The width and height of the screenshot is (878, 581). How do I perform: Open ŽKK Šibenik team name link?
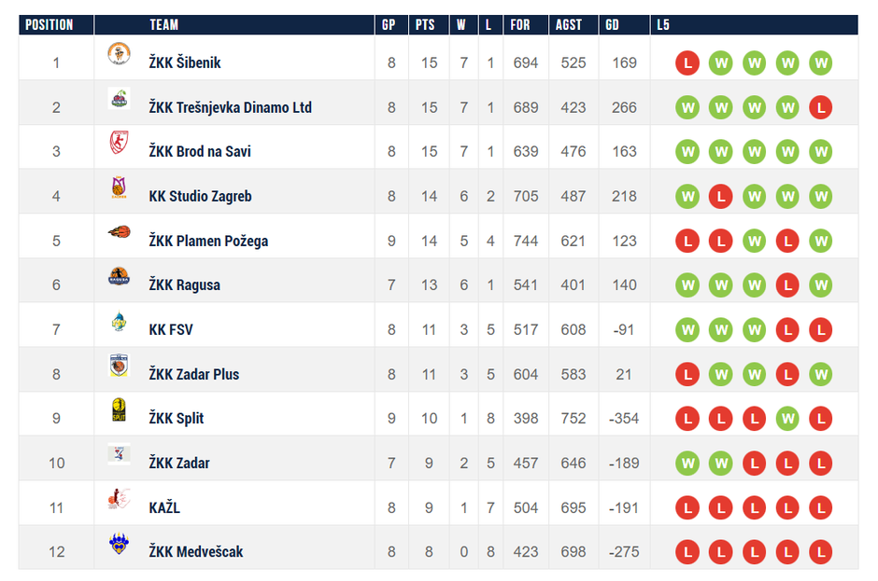185,62
